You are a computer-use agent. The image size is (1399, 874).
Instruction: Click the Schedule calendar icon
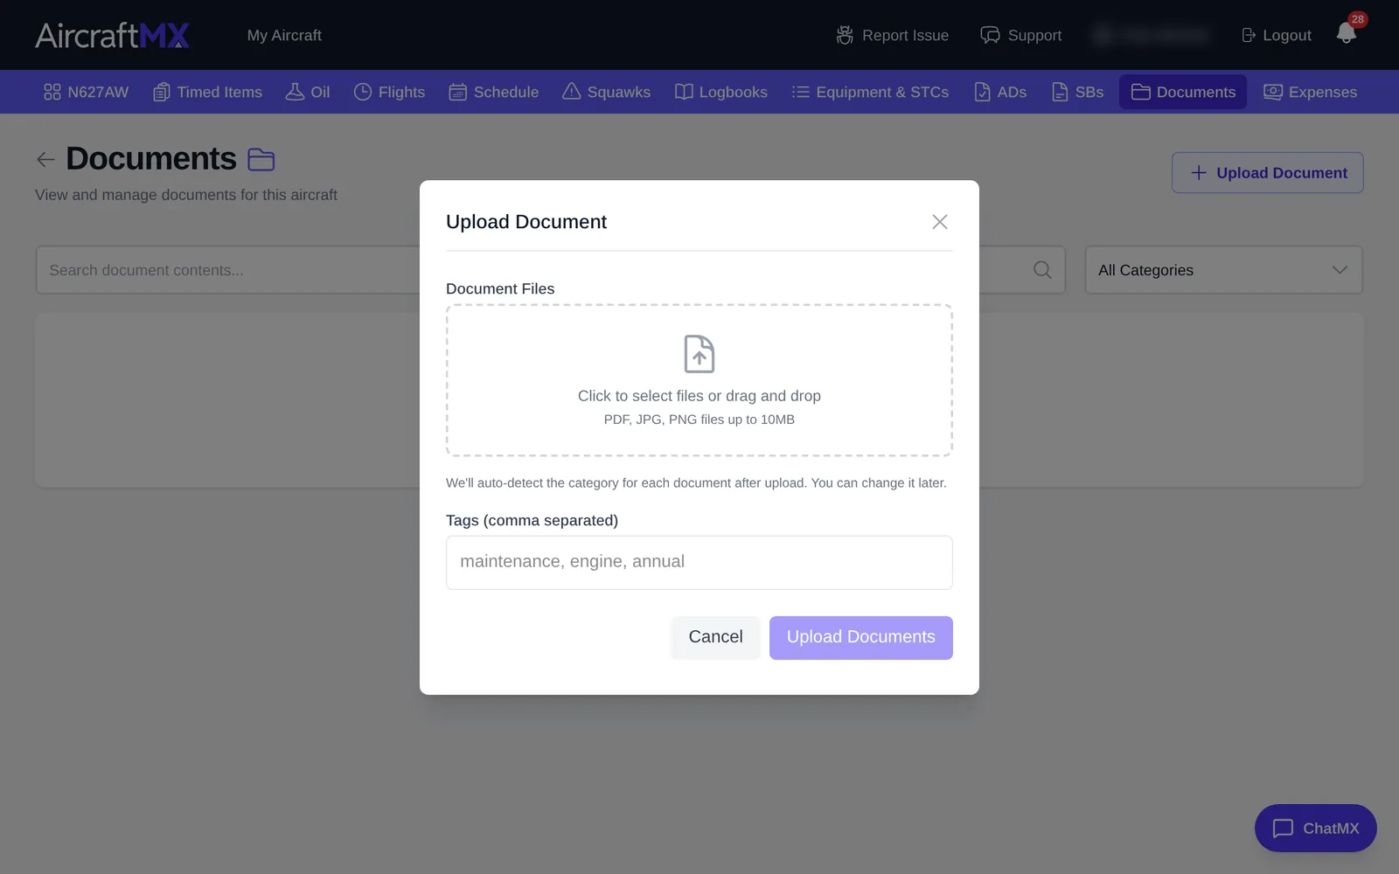point(458,92)
